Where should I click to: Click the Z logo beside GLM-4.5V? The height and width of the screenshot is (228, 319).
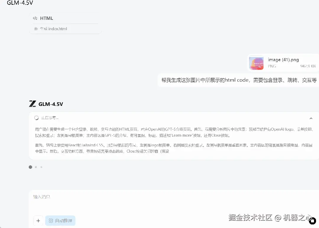click(x=33, y=104)
